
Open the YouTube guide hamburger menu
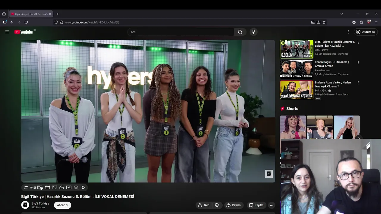click(7, 32)
